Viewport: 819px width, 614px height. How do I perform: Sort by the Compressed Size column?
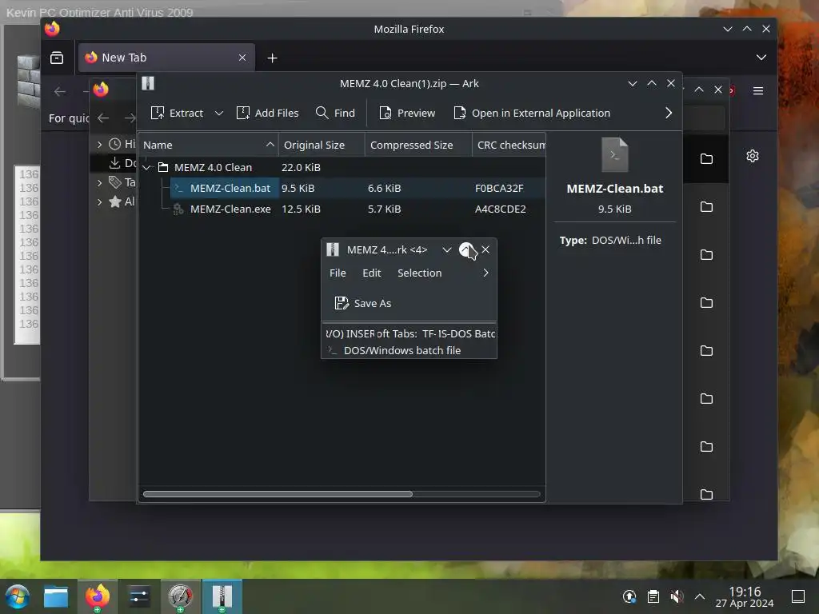click(x=418, y=146)
